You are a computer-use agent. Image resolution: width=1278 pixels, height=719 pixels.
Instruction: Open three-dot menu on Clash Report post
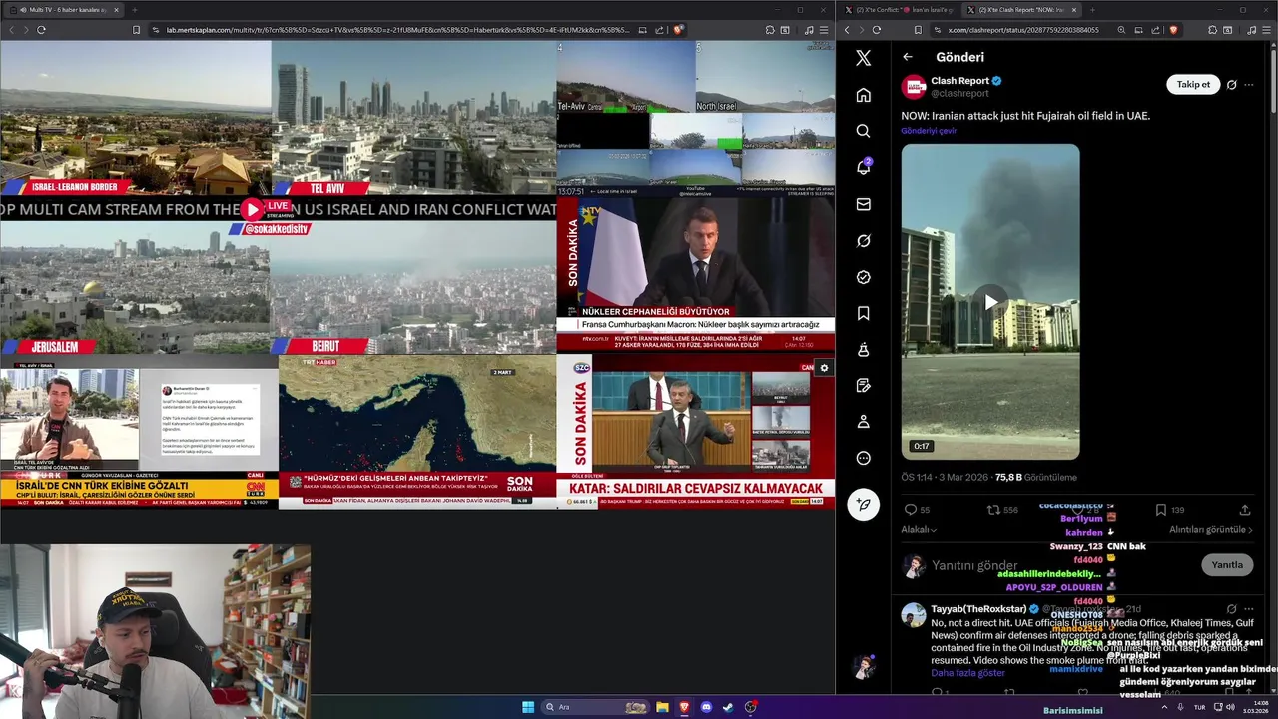[1248, 85]
